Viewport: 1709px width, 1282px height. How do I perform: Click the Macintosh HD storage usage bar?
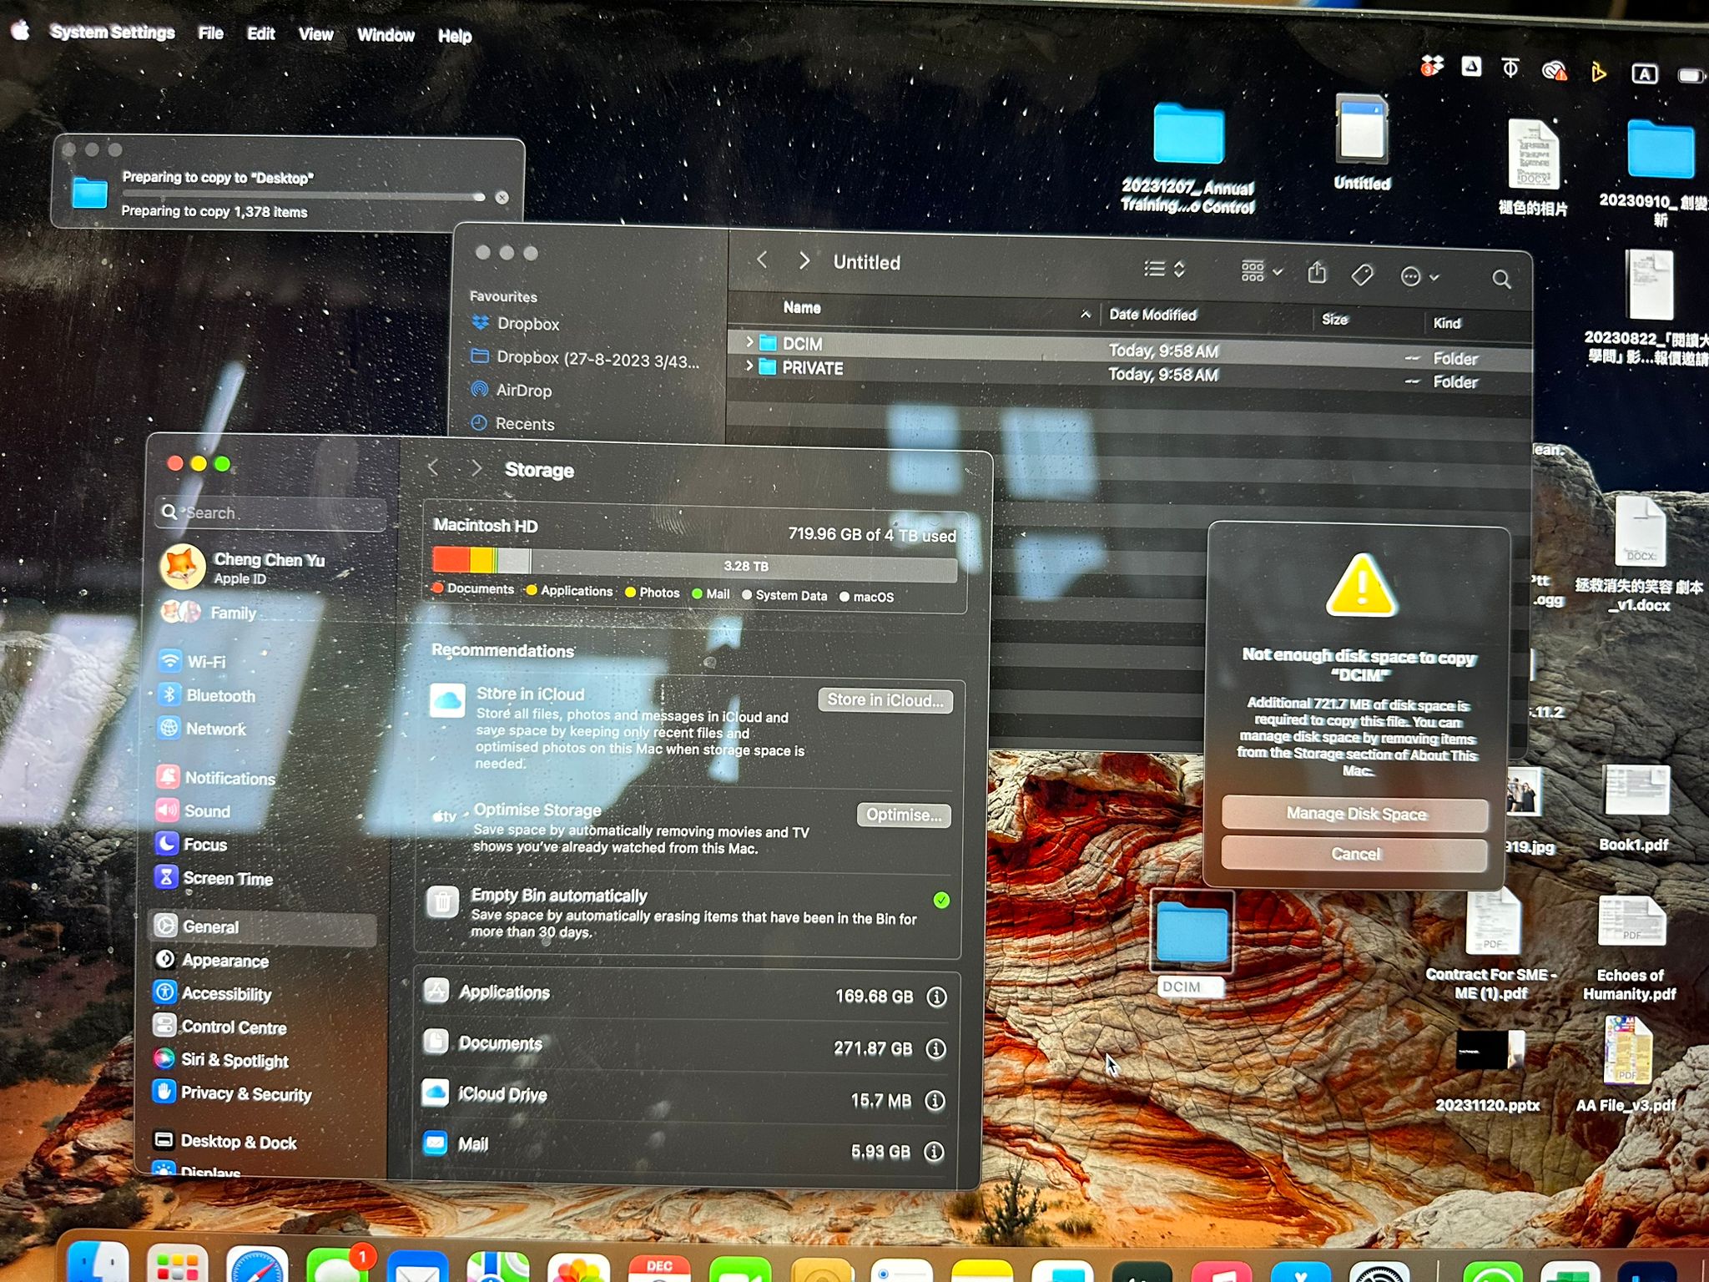click(x=694, y=563)
